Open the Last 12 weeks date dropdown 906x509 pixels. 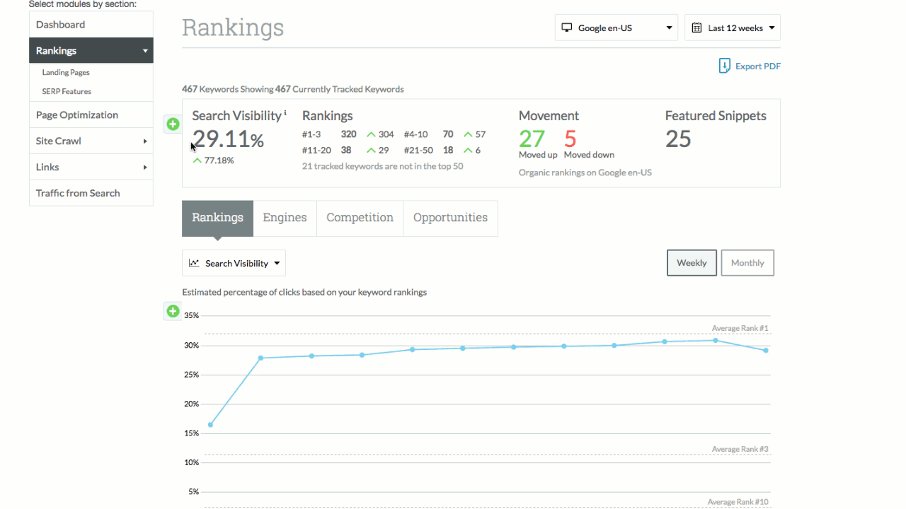733,28
